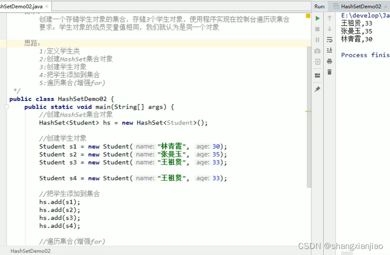Screen dimensions: 390x255
Task: Click the Exit icon in Run toolbar
Action: tap(318, 62)
